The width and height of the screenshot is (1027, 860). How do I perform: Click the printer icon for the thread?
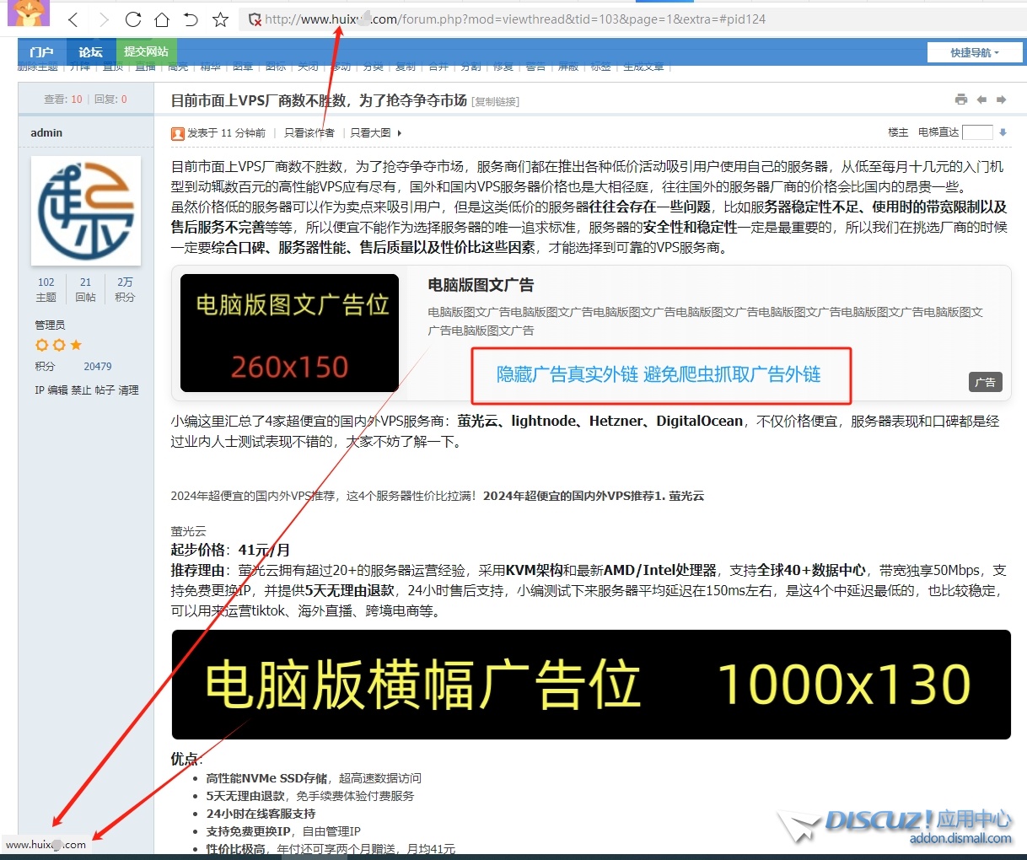point(961,99)
